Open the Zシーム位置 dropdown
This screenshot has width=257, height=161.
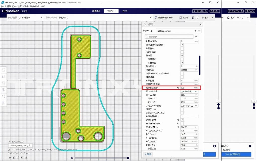[189, 95]
